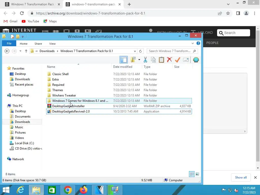Click Show all downloads button

point(241,177)
